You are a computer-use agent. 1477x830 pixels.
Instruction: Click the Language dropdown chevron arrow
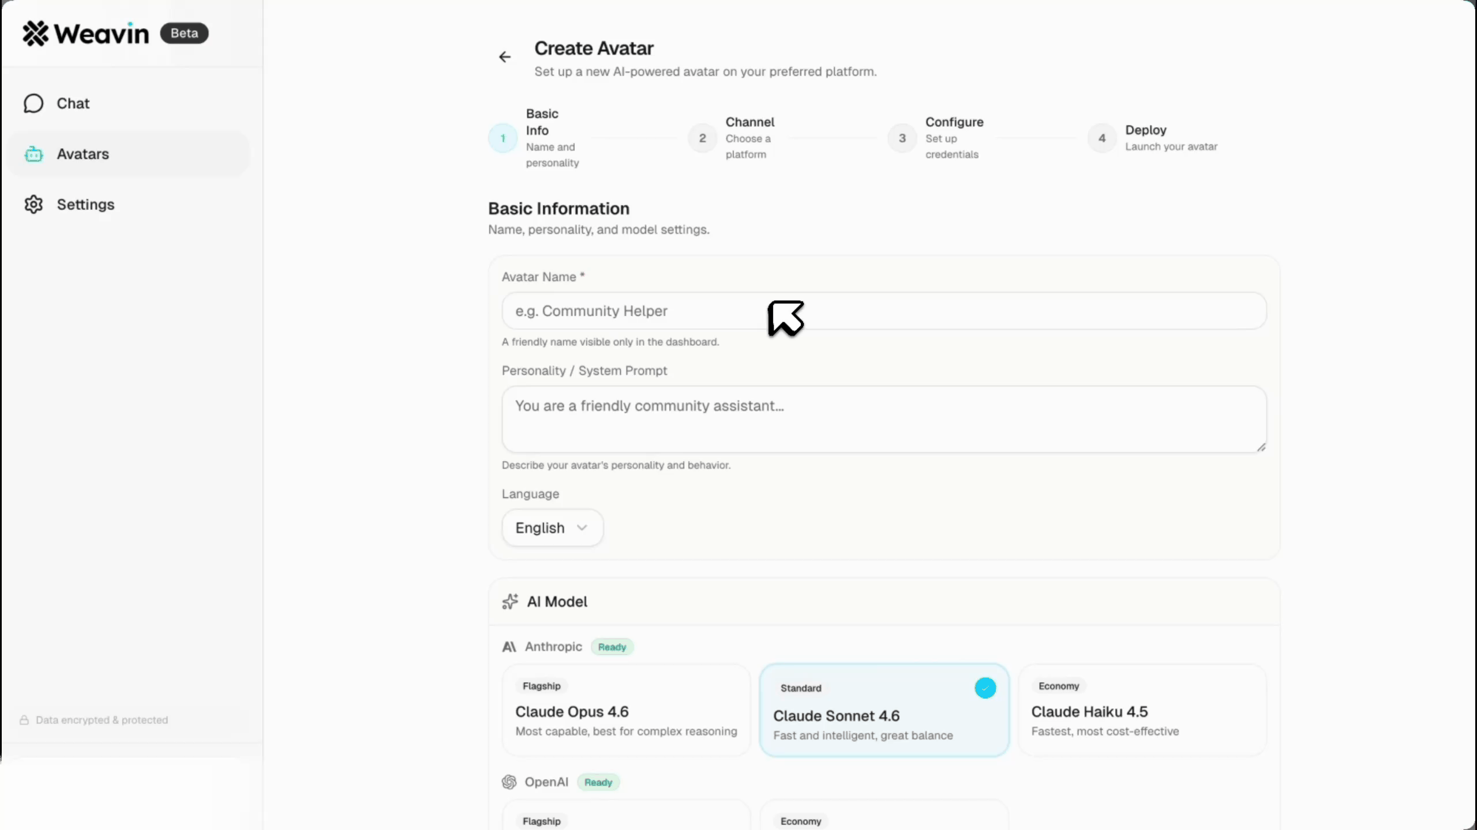(582, 528)
